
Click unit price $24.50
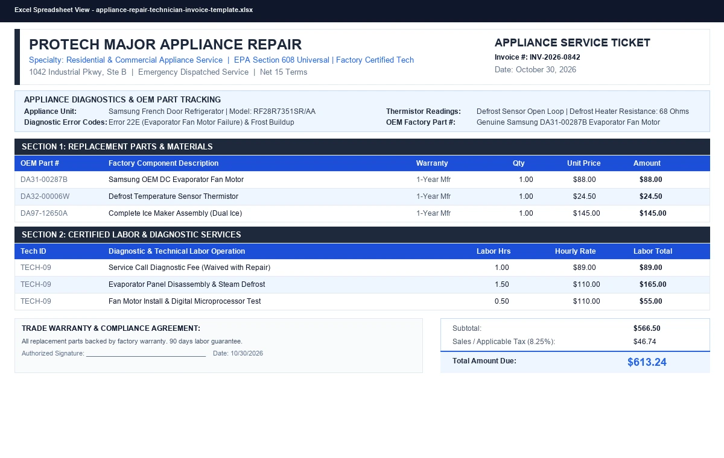point(585,196)
